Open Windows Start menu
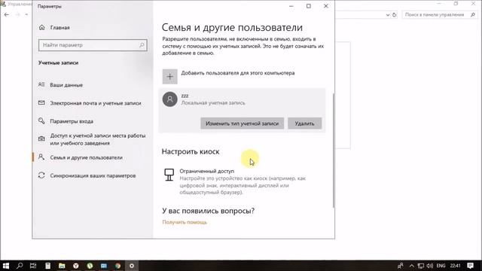482x271 pixels. [5, 266]
